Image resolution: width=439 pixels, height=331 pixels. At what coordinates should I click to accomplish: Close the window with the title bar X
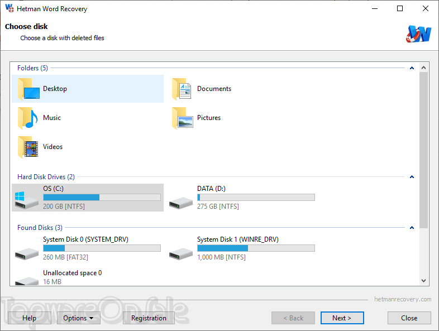(425, 9)
